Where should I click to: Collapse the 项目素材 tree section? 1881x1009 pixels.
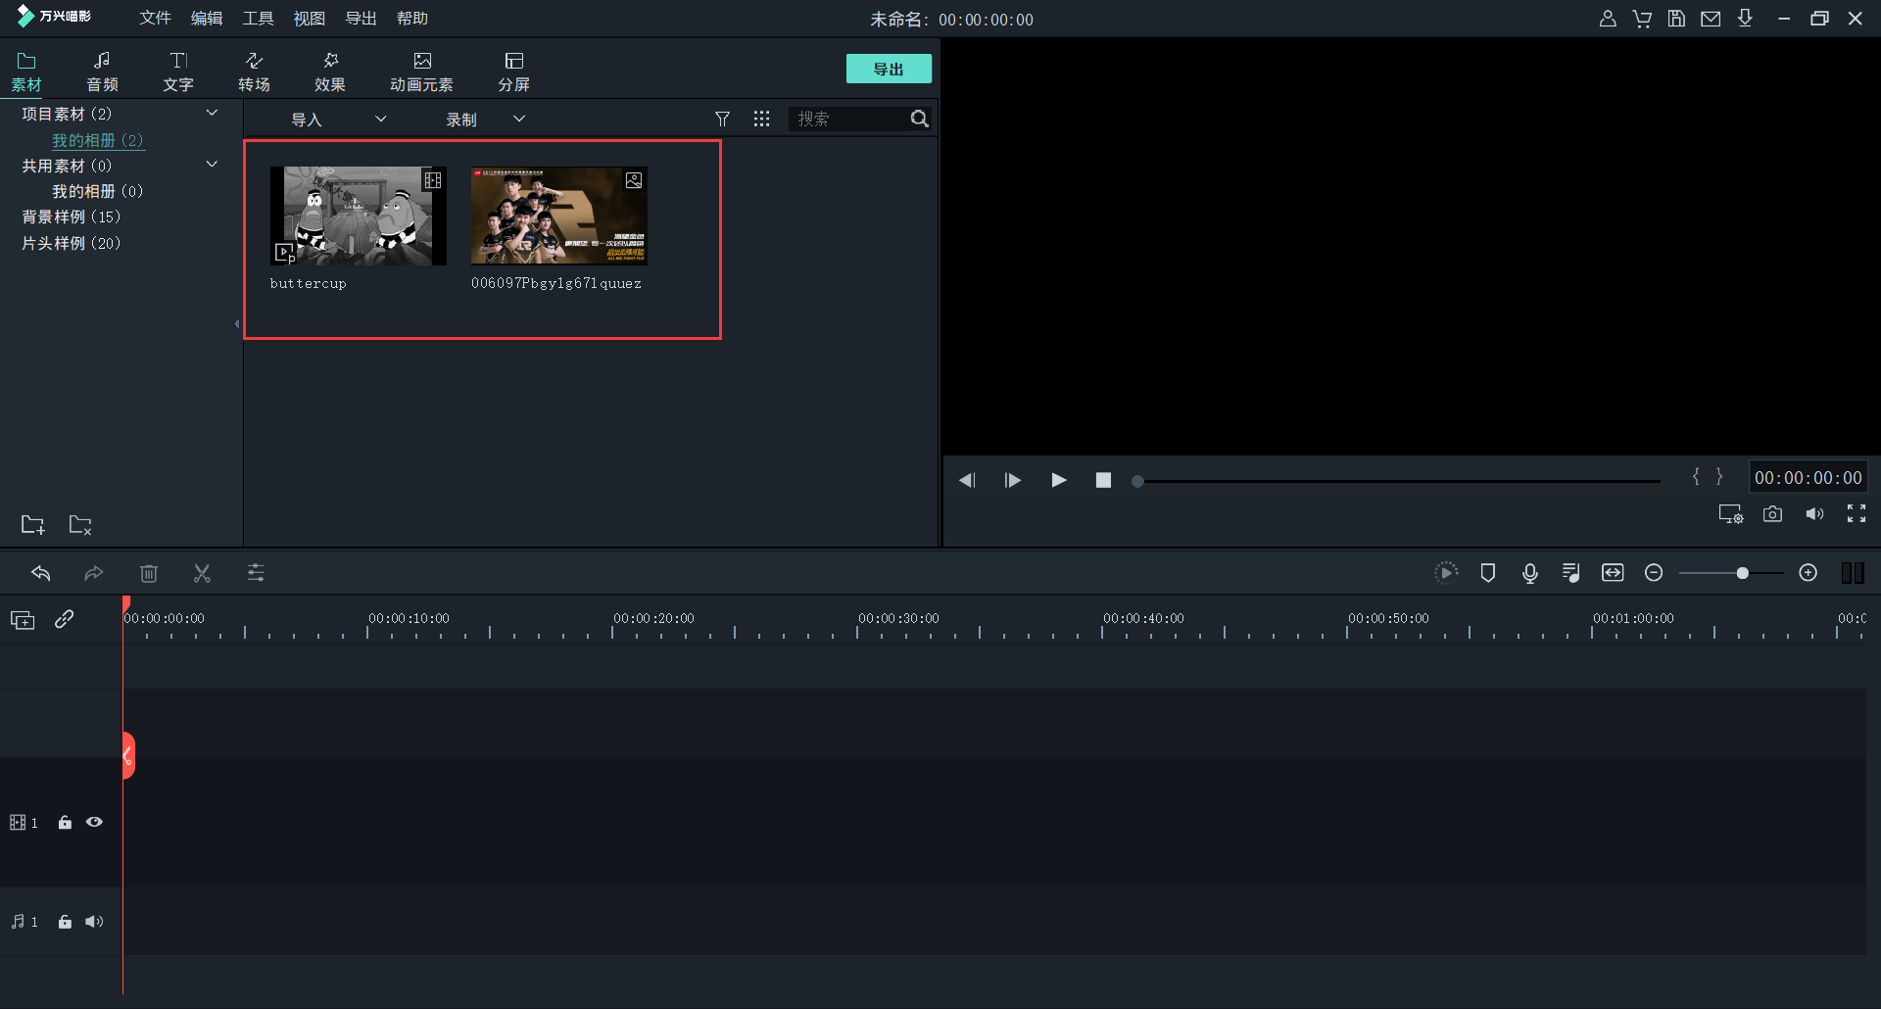click(x=212, y=114)
